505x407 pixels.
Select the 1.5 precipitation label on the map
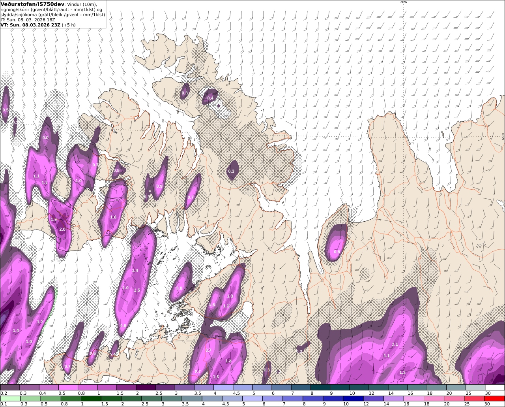(x=137, y=290)
